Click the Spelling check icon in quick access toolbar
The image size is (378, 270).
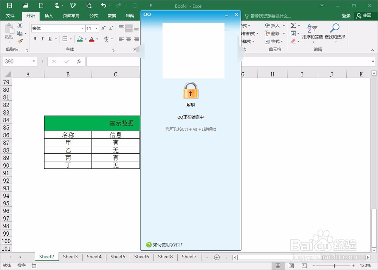pos(73,6)
